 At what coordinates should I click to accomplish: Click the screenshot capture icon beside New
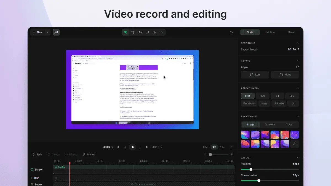[56, 32]
